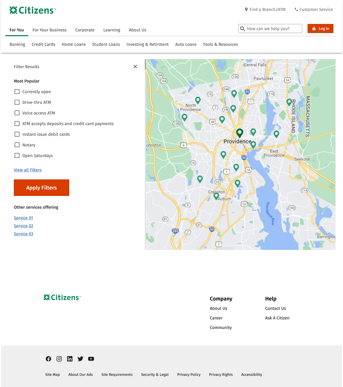Tick the Open Saturdays checkbox
This screenshot has height=387, width=343.
pyautogui.click(x=17, y=155)
